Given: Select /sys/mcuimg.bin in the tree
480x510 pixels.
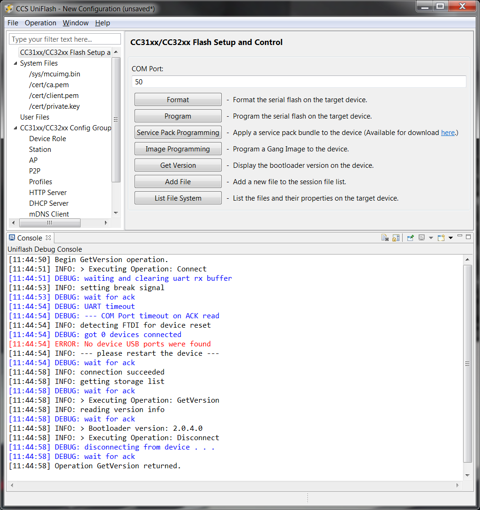Looking at the screenshot, I should [x=55, y=74].
